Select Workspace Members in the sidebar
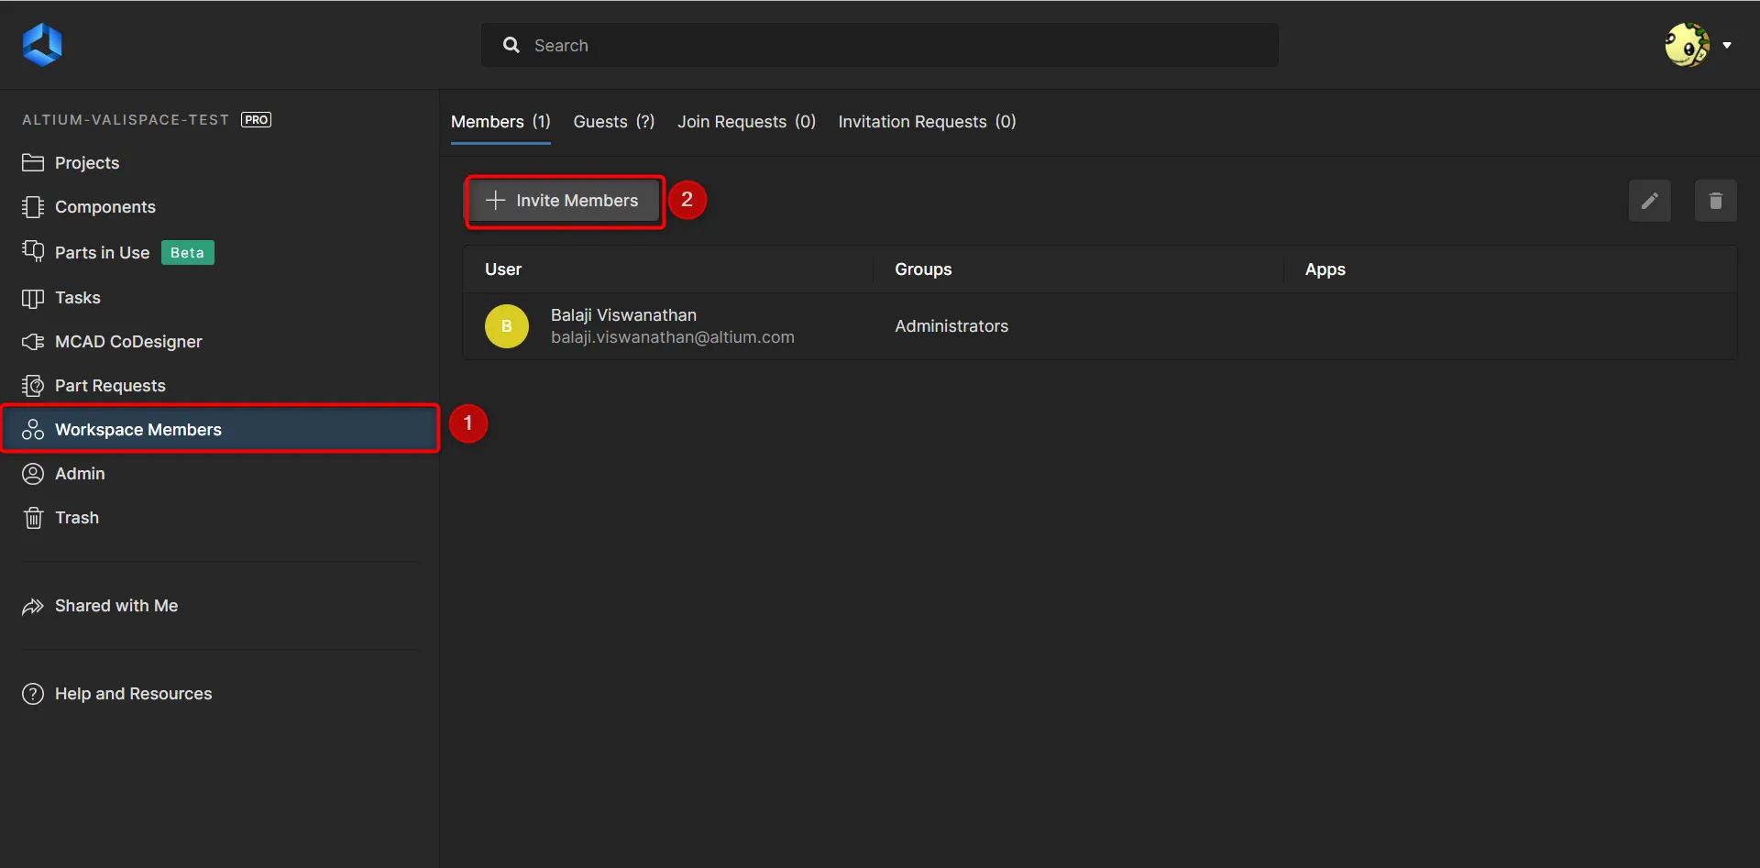Screen dimensions: 1760x868 click(220, 429)
